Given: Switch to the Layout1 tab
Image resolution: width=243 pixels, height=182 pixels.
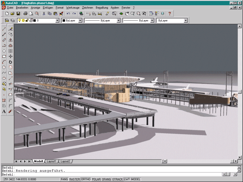Looking at the screenshot, I should click(x=51, y=161).
